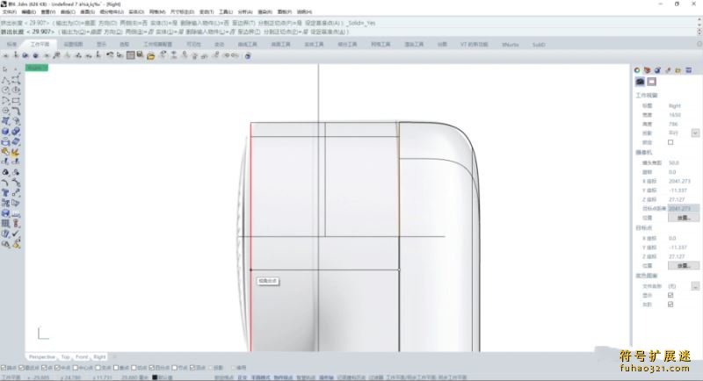This screenshot has width=703, height=381.
Task: Toggle the 灰阶 grayscale wallpaper checkbox
Action: (670, 305)
